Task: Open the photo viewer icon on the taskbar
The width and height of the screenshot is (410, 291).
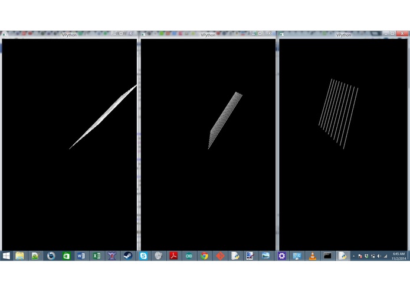Action: [x=265, y=256]
